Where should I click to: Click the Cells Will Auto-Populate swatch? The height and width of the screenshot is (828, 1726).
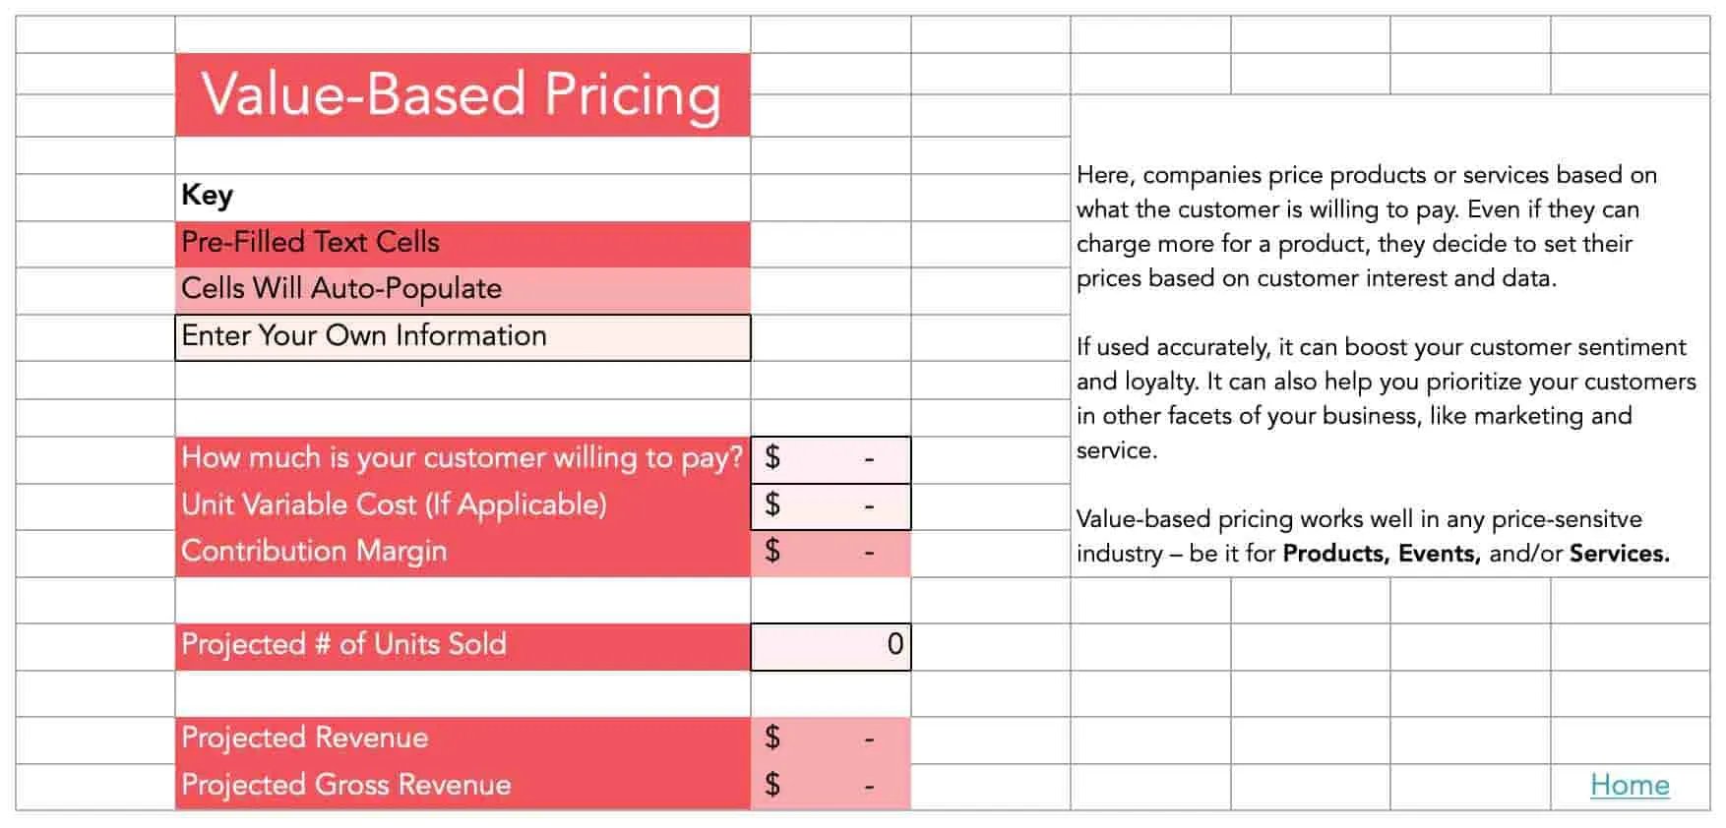pos(462,289)
